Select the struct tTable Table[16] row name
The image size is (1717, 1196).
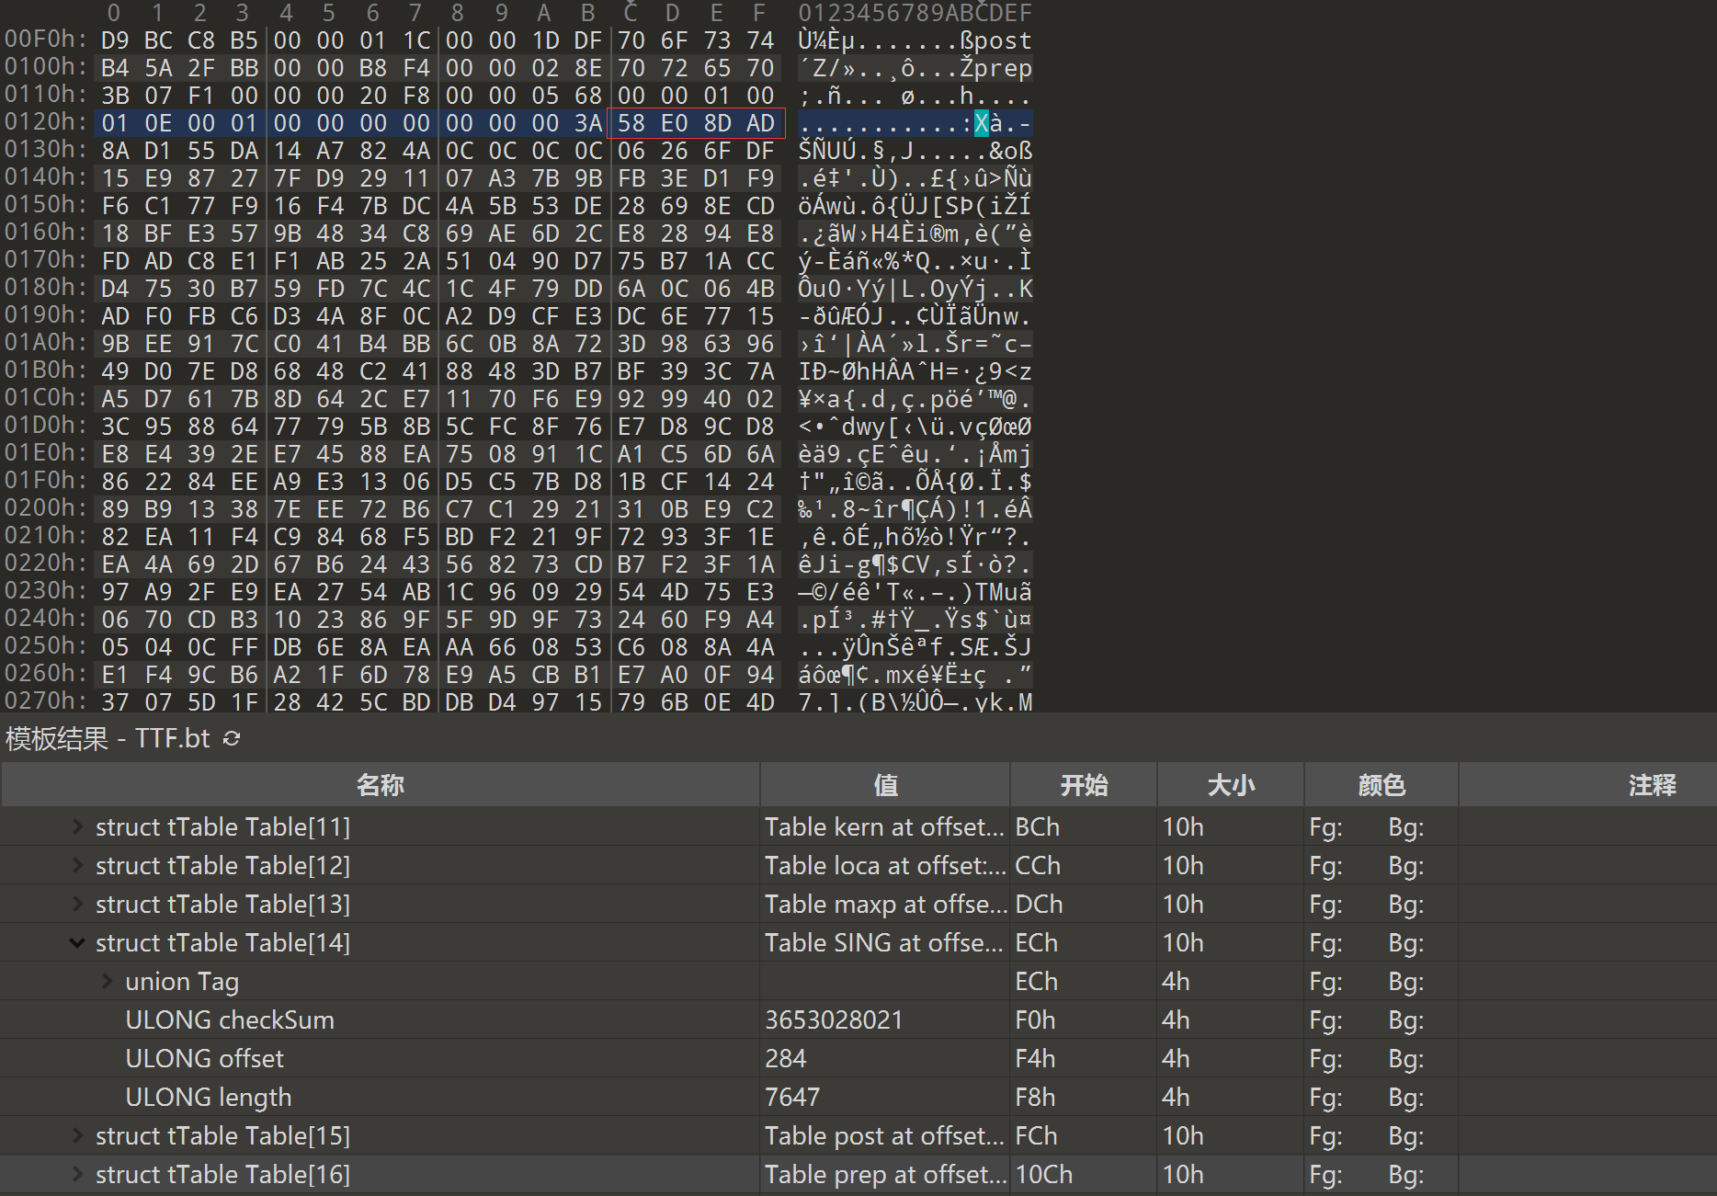[222, 1174]
